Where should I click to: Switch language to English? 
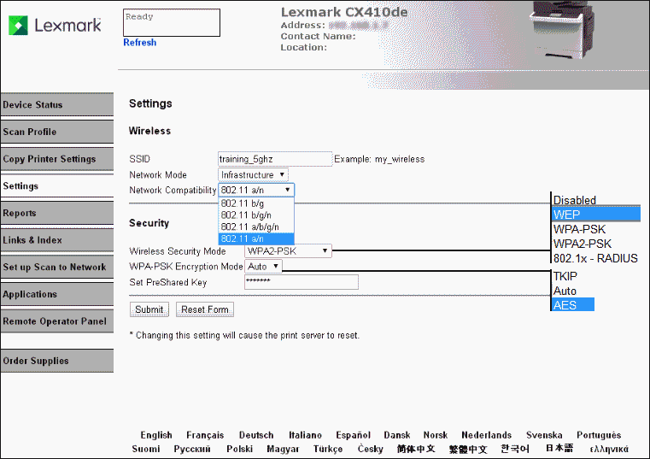point(155,435)
